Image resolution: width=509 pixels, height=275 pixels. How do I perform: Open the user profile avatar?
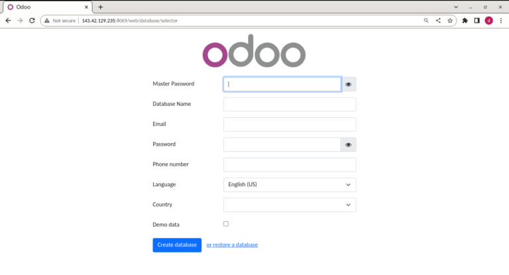coord(489,21)
